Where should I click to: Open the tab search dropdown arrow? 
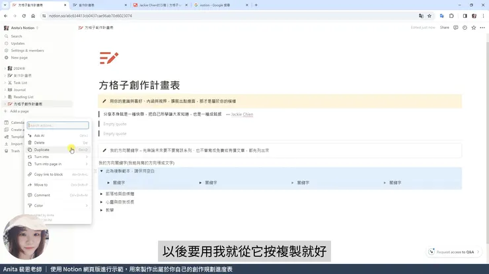tap(5, 5)
